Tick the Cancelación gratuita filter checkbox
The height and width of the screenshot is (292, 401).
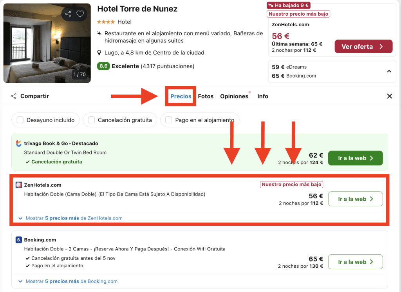[92, 120]
